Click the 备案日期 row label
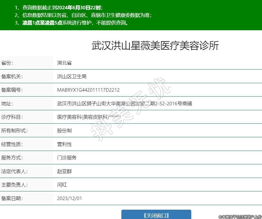This screenshot has width=262, height=219. click(12, 198)
